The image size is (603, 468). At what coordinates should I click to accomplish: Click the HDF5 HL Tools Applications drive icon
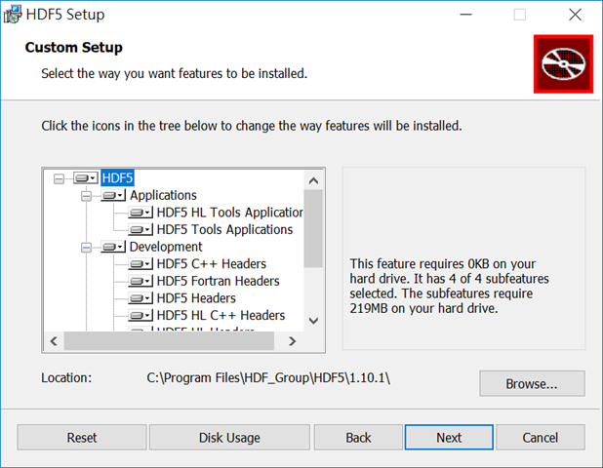141,213
